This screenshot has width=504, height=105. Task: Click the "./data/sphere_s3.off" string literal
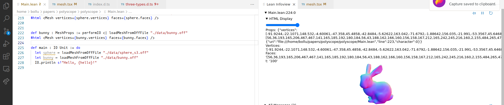click(126, 53)
